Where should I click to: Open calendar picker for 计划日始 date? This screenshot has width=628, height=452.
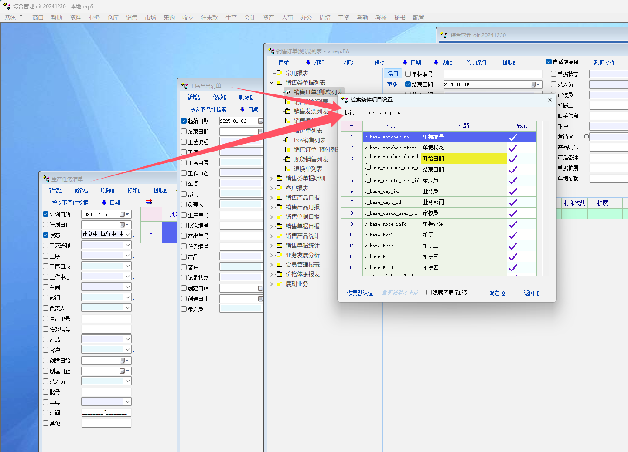click(x=123, y=214)
